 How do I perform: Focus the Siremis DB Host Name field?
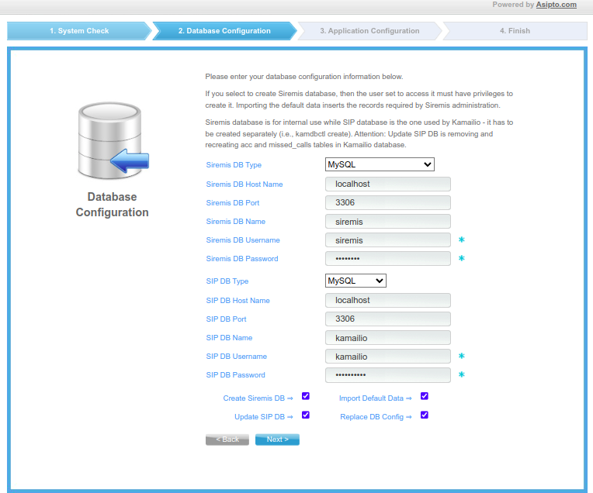[388, 184]
